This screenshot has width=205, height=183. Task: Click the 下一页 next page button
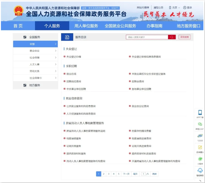pyautogui.click(x=126, y=174)
